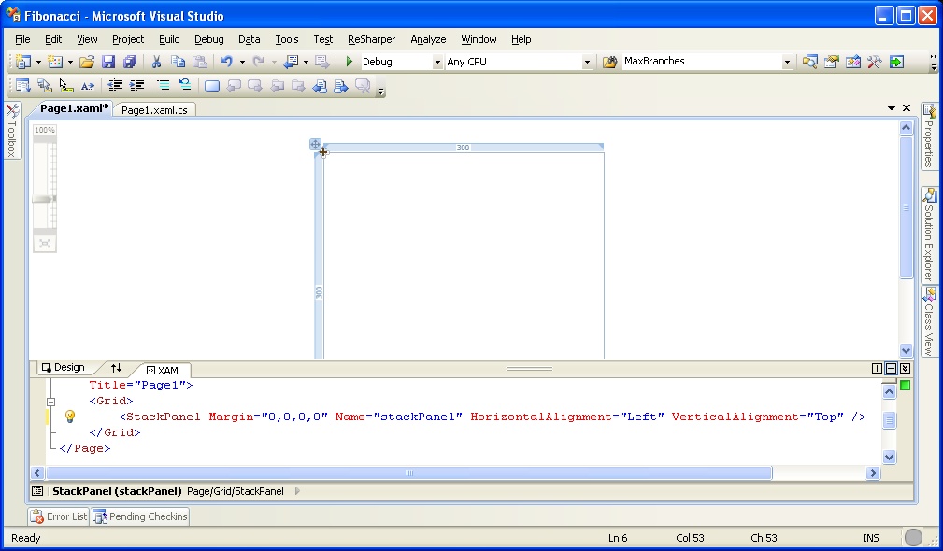The height and width of the screenshot is (551, 943).
Task: Open the Pending Checkins panel
Action: pos(140,516)
